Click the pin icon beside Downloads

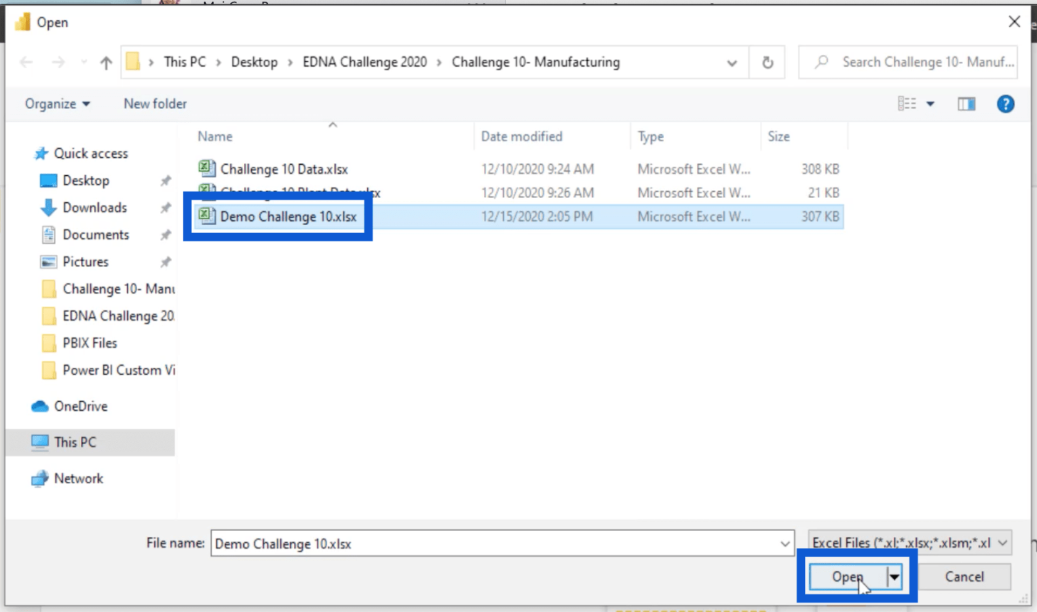point(165,208)
